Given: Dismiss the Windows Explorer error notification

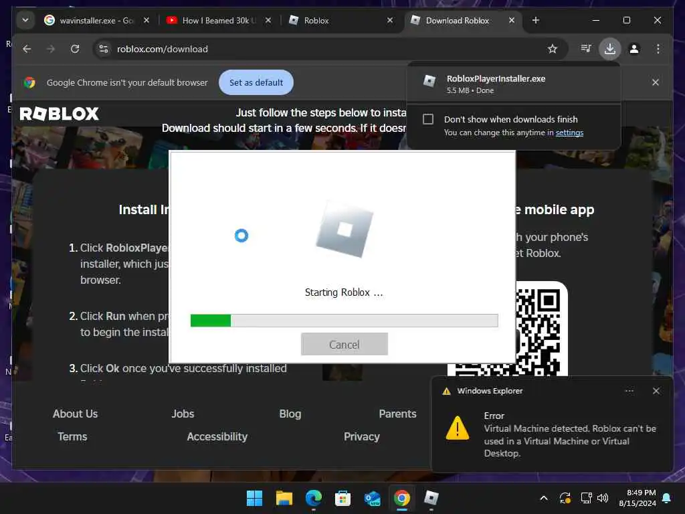Looking at the screenshot, I should click(656, 391).
